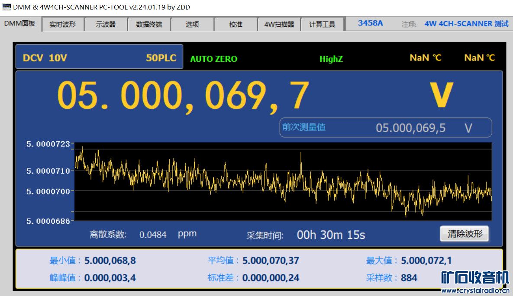The width and height of the screenshot is (513, 296).
Task: Click the 3458A instrument label
Action: pos(370,23)
